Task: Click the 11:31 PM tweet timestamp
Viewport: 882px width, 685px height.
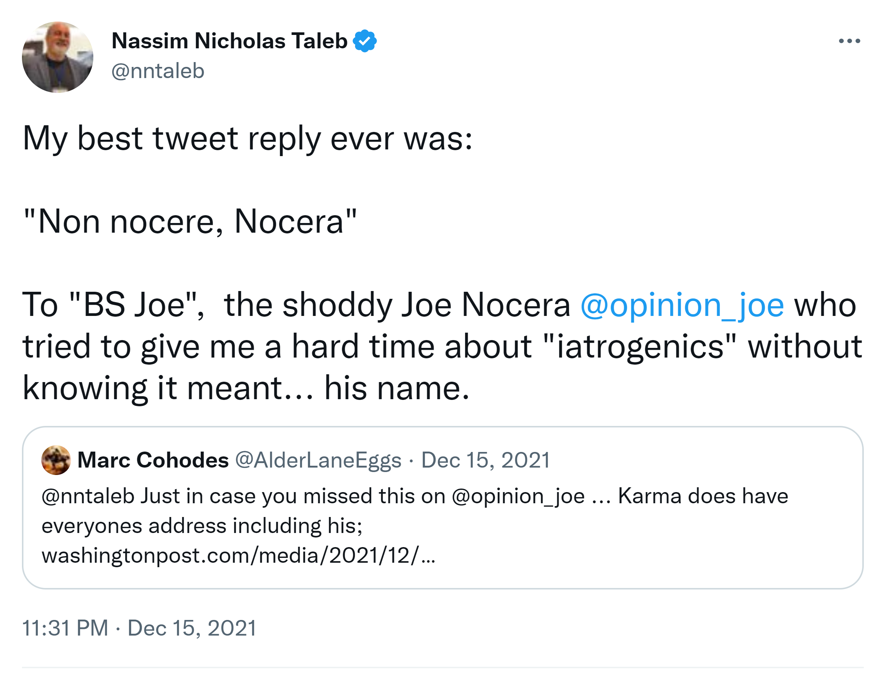Action: tap(65, 628)
